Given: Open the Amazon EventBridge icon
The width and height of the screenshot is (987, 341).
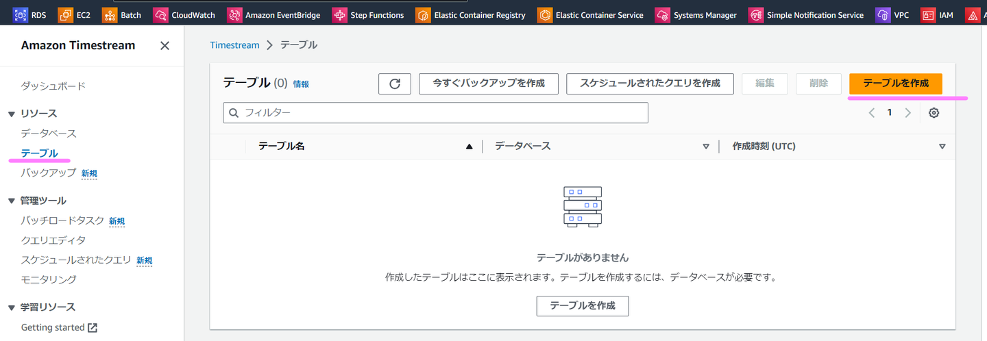Looking at the screenshot, I should point(234,15).
